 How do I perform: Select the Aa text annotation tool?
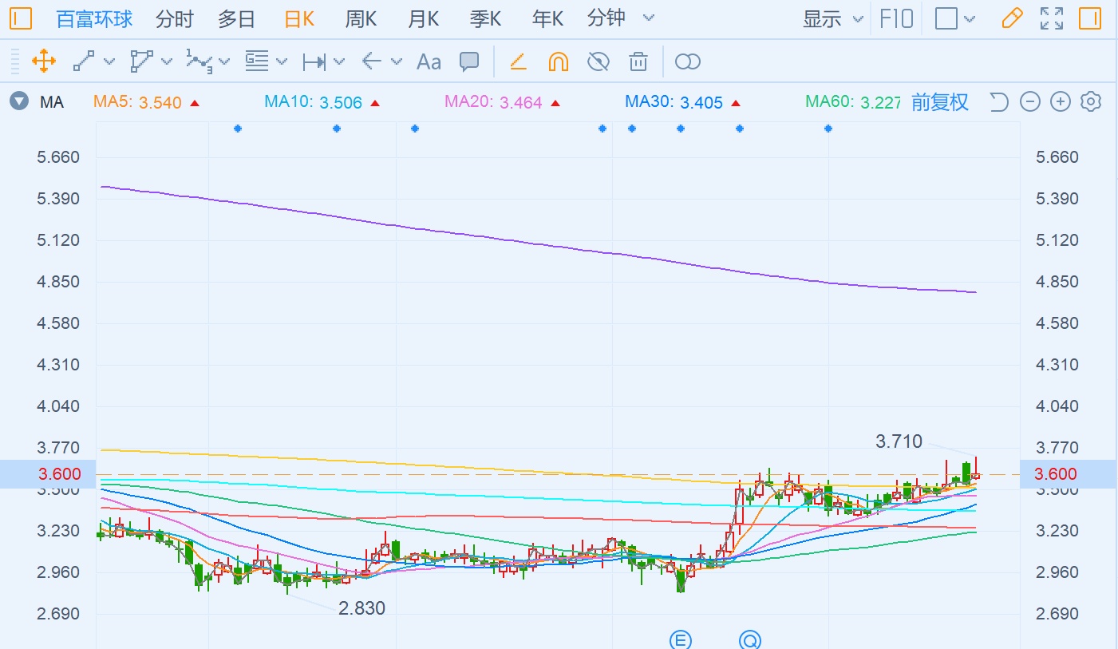(x=429, y=61)
